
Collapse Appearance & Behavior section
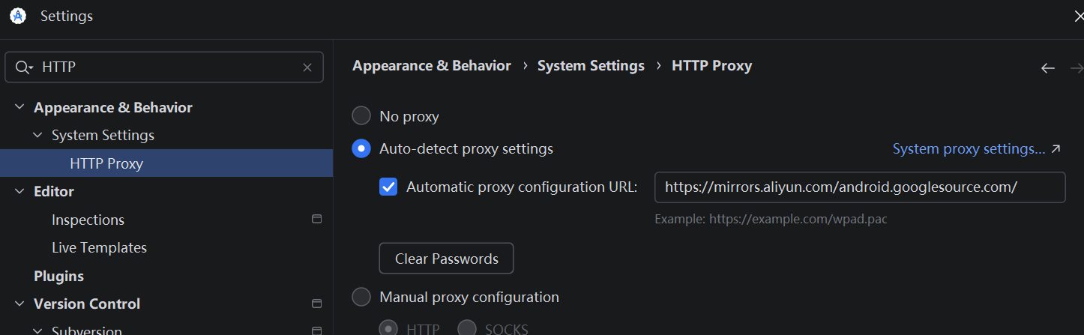(x=19, y=108)
